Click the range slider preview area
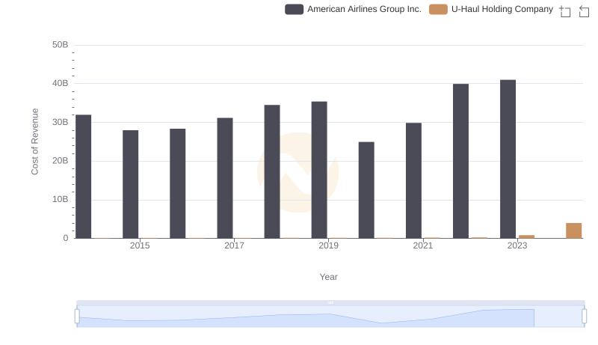 coord(330,317)
